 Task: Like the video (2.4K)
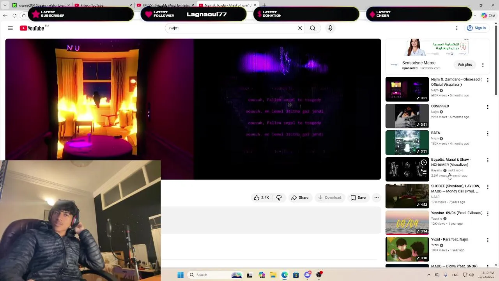point(261,197)
